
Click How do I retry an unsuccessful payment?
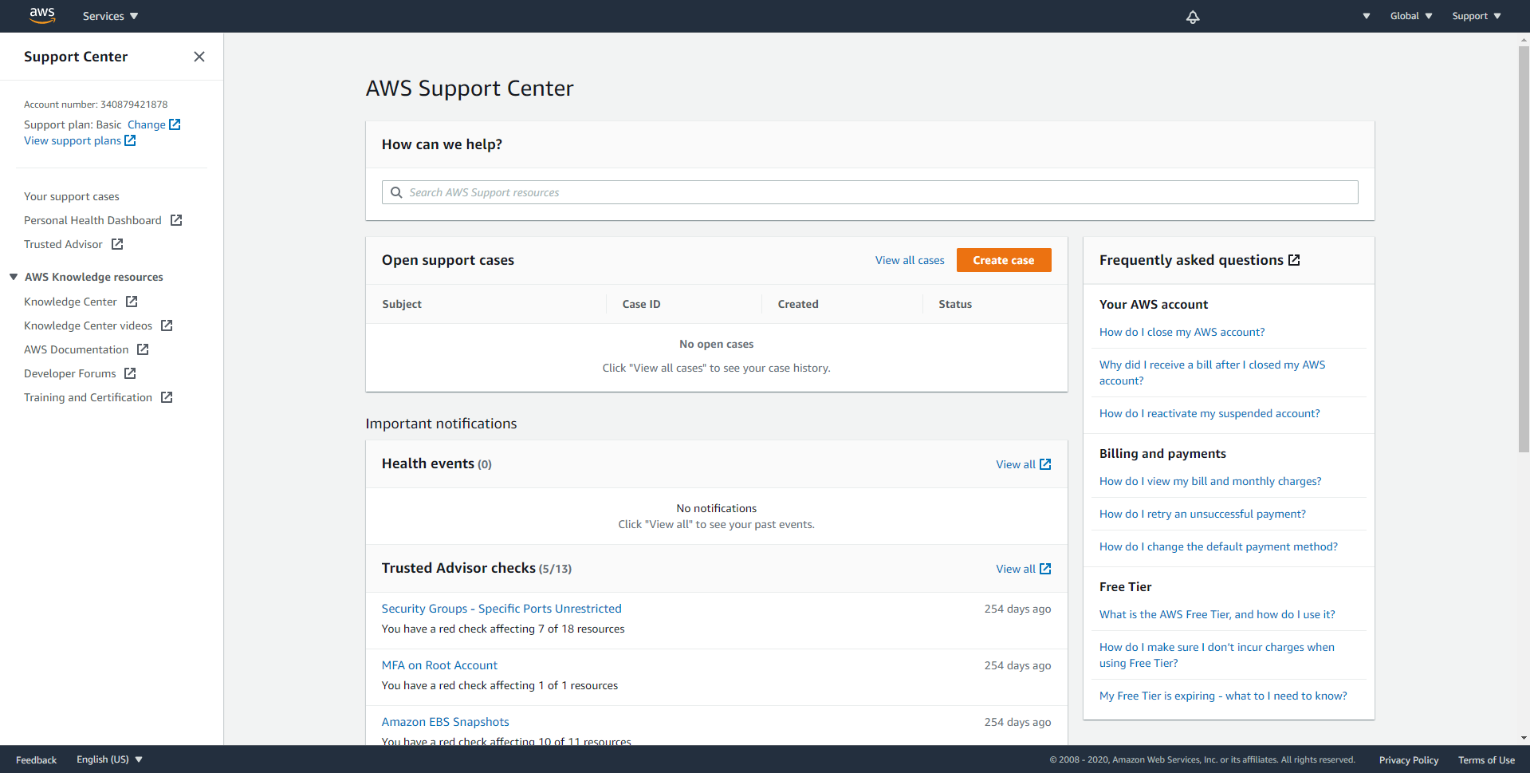tap(1202, 514)
